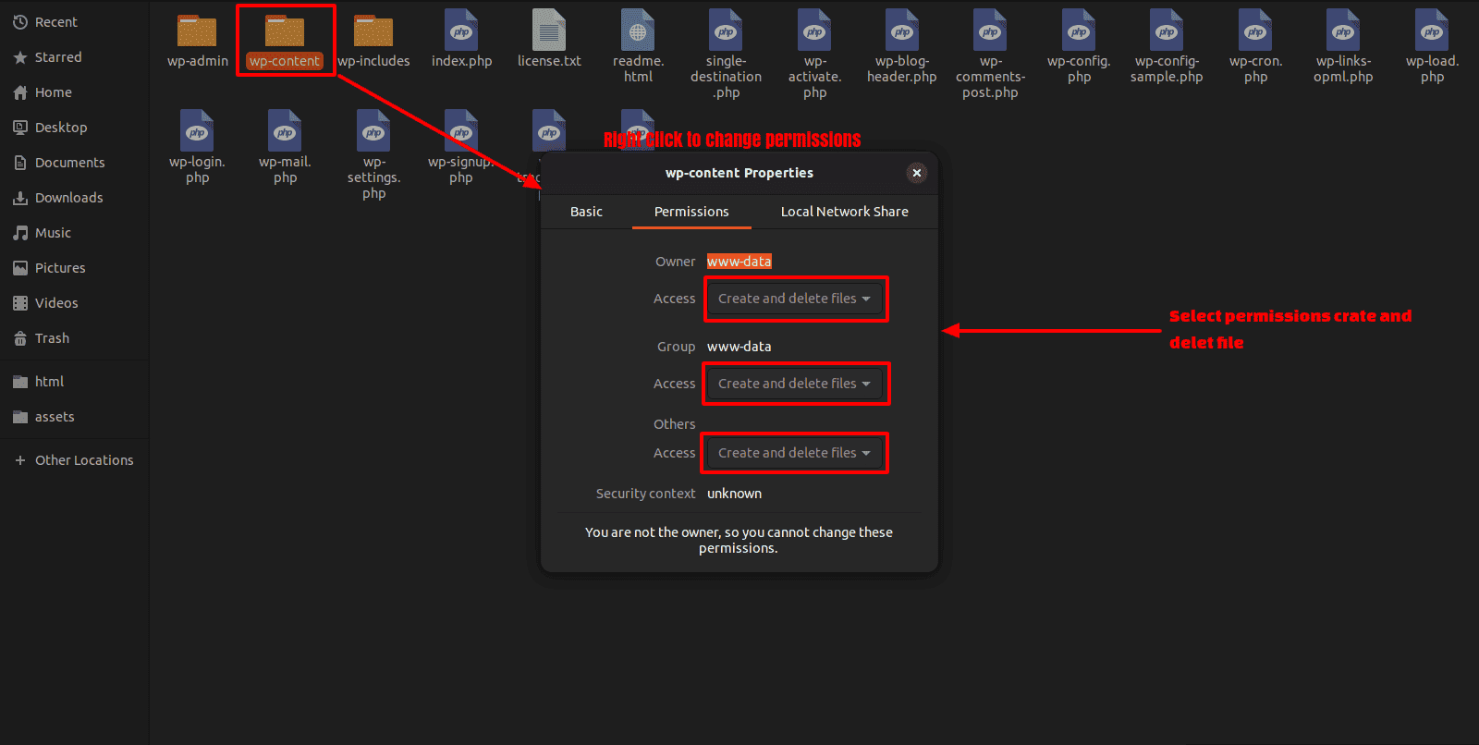Select the wp-mail.php file icon
1479x745 pixels.
[x=285, y=130]
